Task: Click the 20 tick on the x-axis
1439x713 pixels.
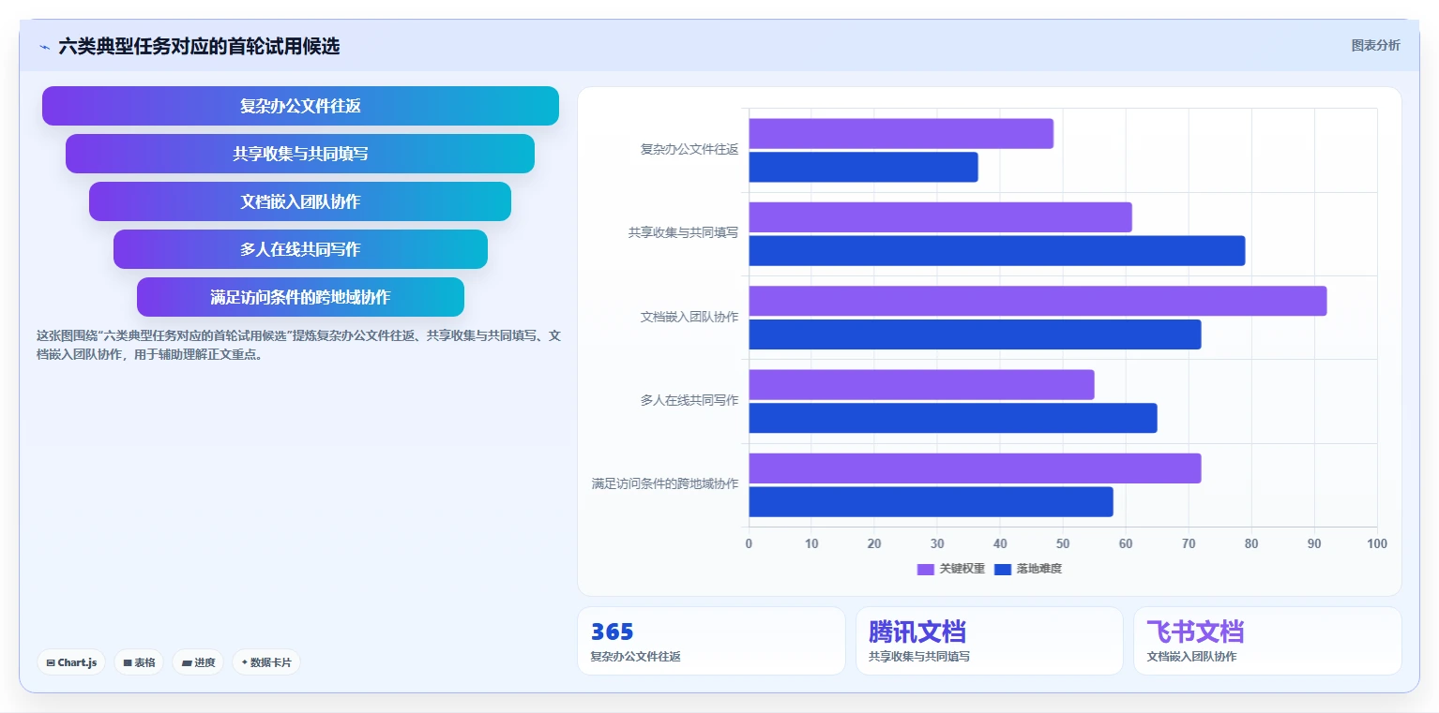Action: (874, 543)
